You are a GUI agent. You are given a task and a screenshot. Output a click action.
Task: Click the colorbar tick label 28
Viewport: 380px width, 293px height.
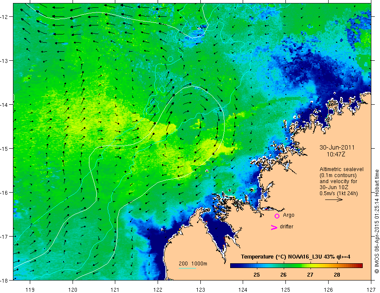coord(337,274)
